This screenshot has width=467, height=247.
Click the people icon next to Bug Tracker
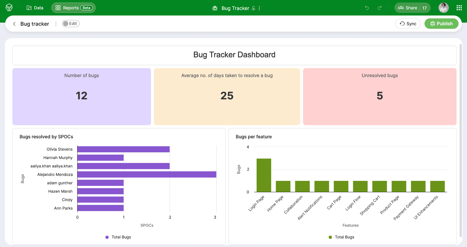click(x=254, y=8)
